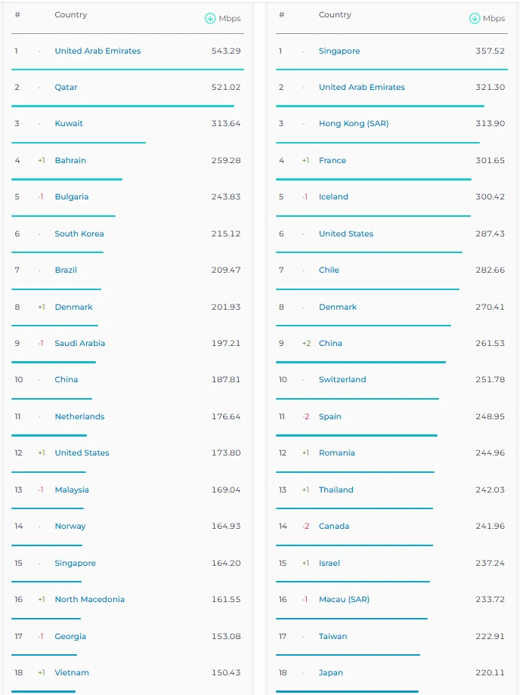Image resolution: width=520 pixels, height=695 pixels.
Task: Open the Qatar country link
Action: pyautogui.click(x=66, y=88)
